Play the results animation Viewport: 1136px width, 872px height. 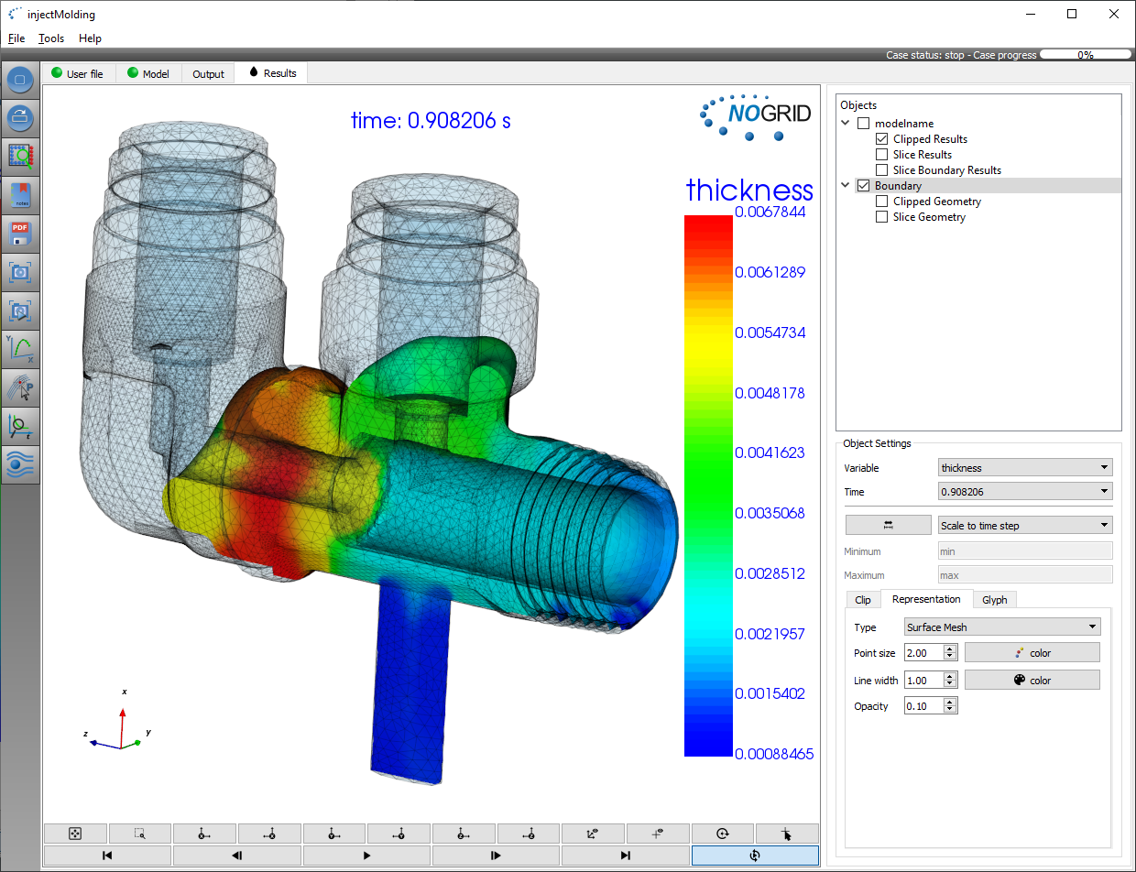click(366, 856)
